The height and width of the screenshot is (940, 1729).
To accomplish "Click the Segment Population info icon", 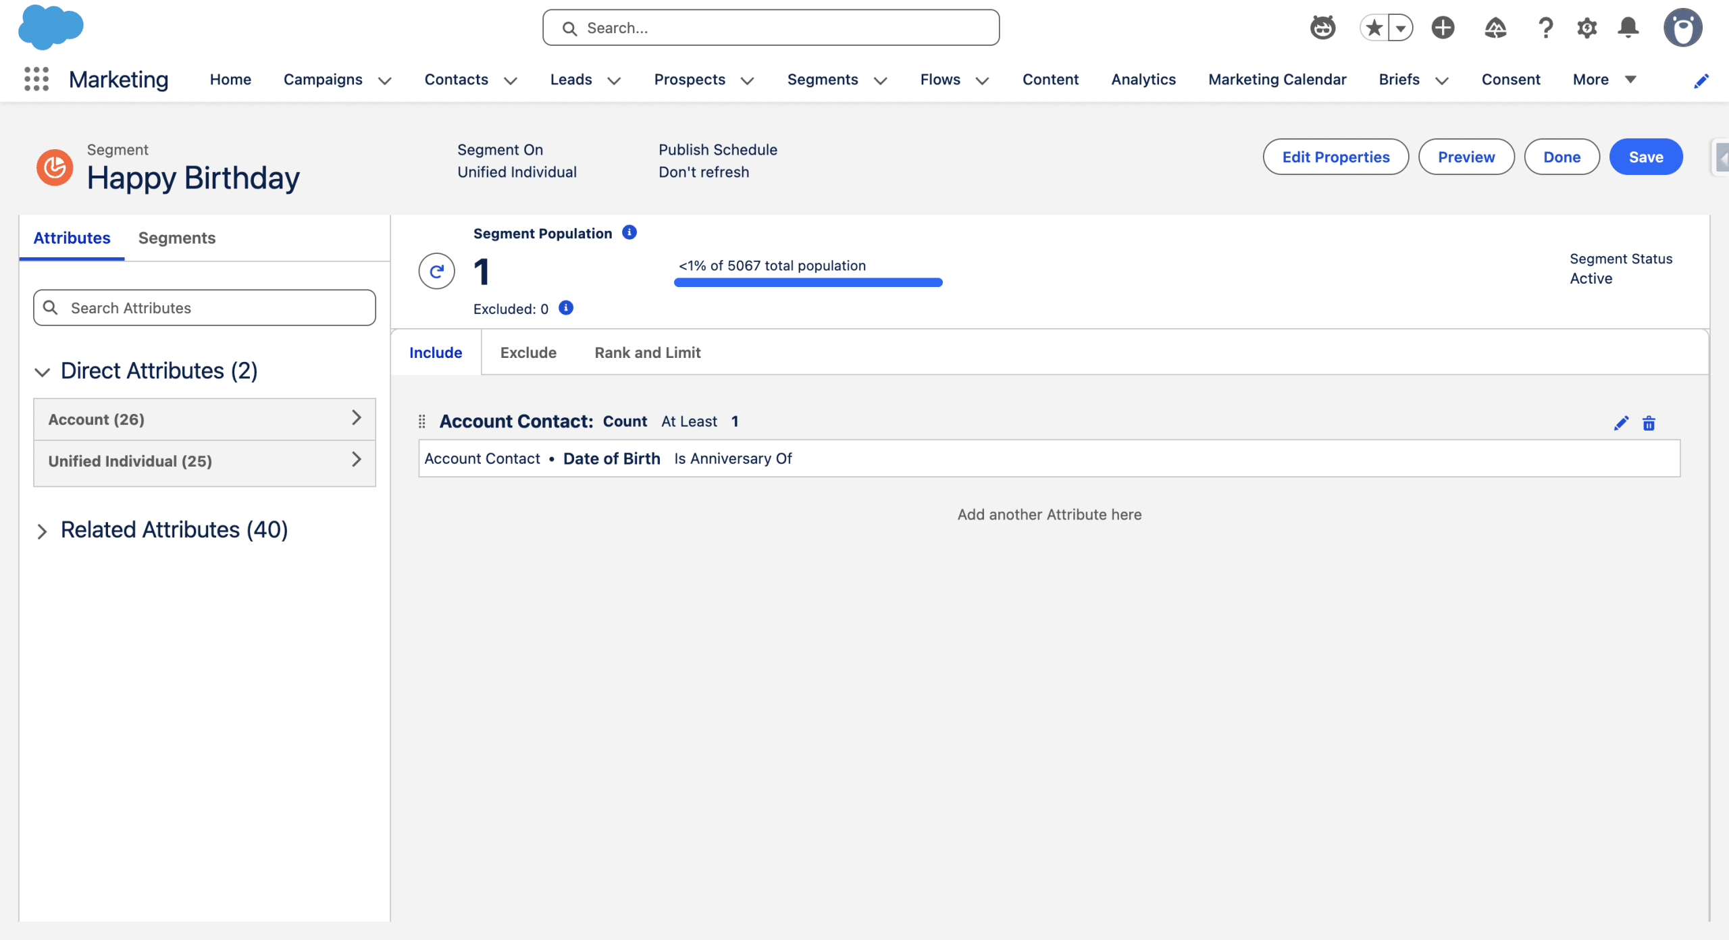I will click(629, 232).
